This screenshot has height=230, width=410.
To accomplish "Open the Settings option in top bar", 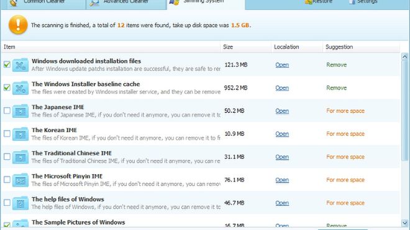I will point(363,2).
